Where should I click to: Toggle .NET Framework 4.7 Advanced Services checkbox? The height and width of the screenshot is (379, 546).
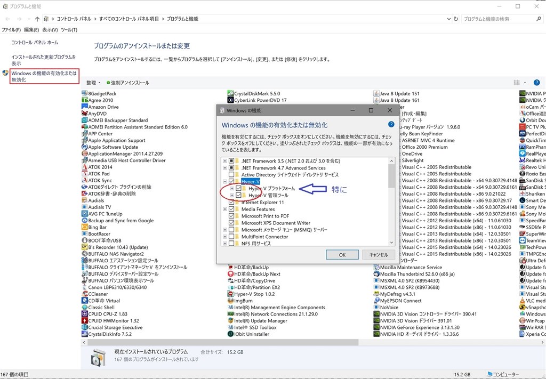click(231, 168)
